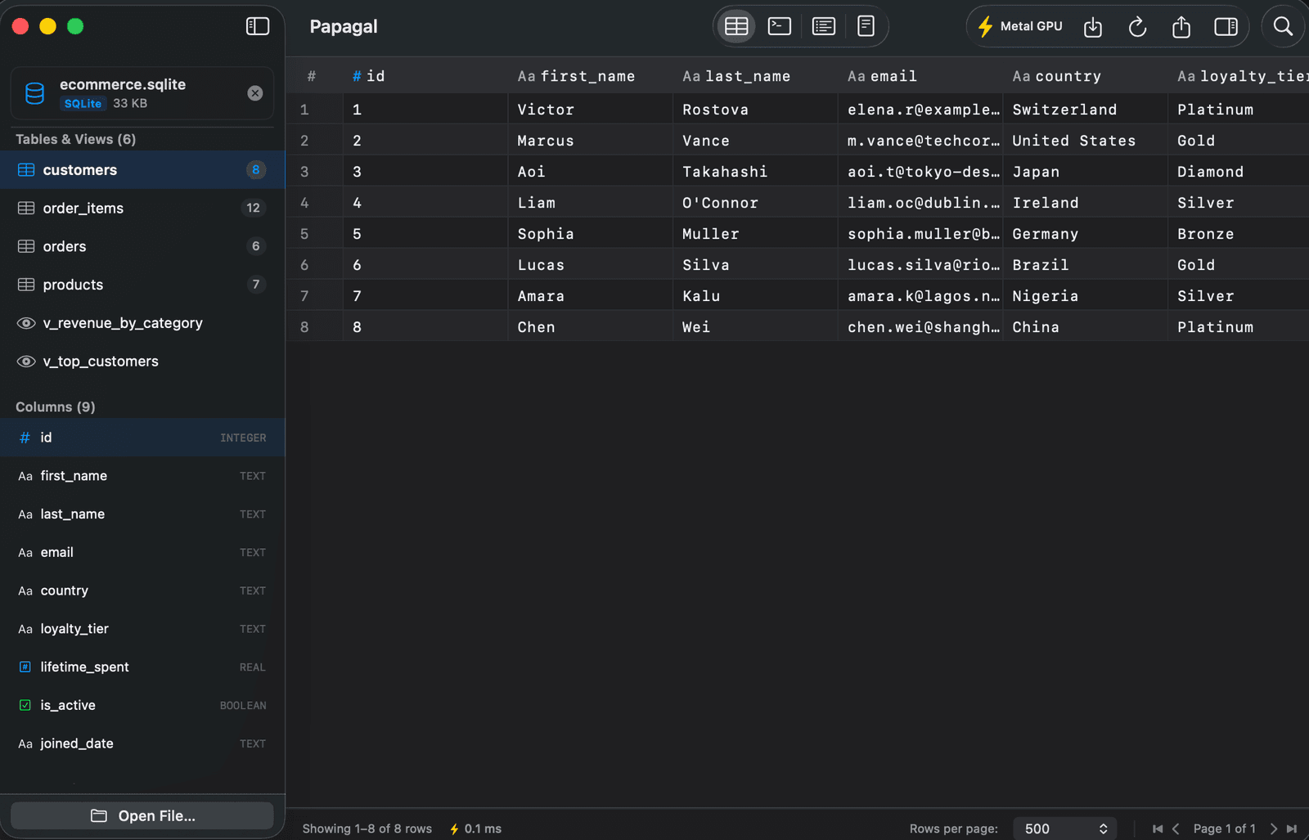Click the Diamond loyalty tier cell
The image size is (1309, 840).
[1239, 172]
